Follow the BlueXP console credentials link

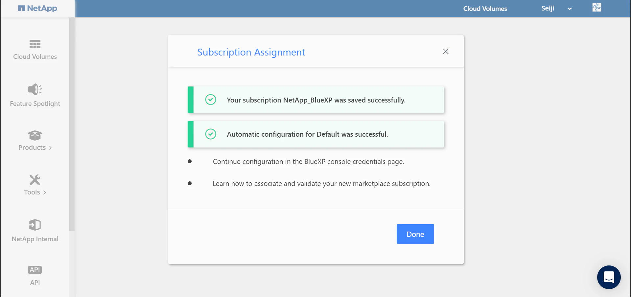308,162
